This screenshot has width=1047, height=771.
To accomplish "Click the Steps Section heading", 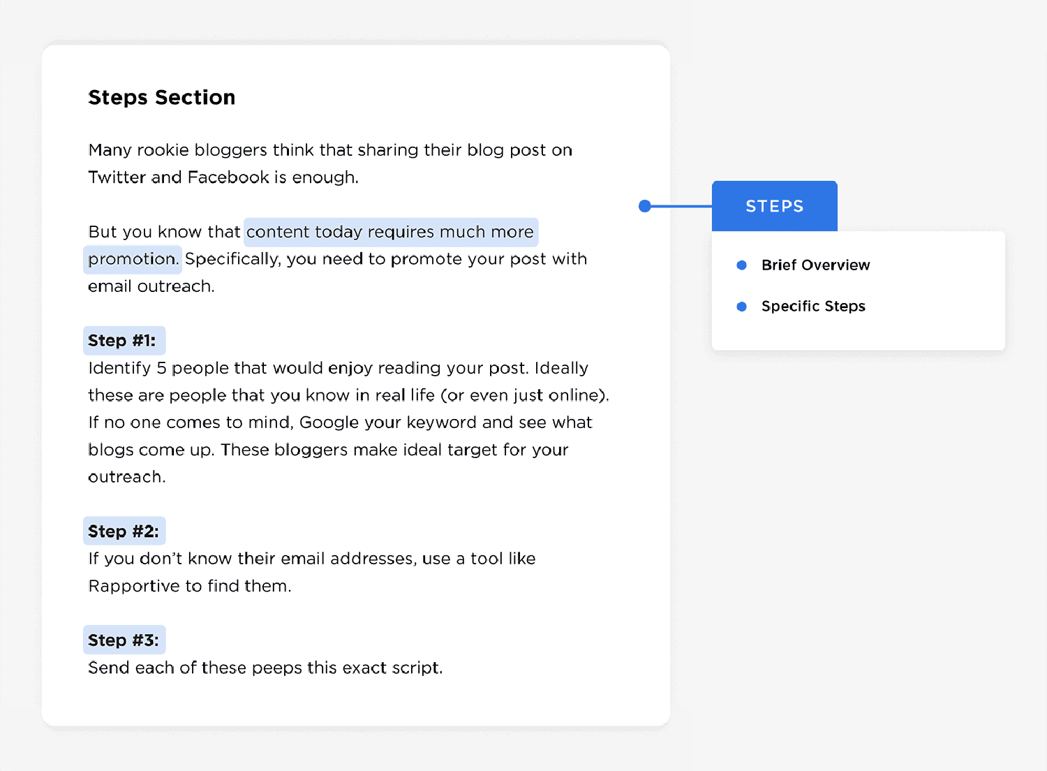I will pyautogui.click(x=162, y=98).
